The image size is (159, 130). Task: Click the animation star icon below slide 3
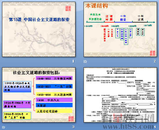click(x=3, y=127)
